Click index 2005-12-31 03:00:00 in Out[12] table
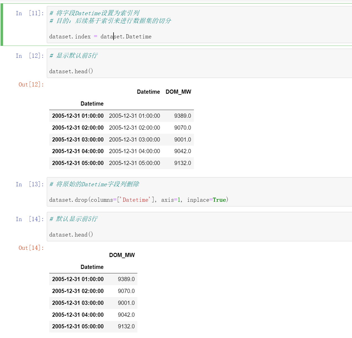 coord(78,140)
